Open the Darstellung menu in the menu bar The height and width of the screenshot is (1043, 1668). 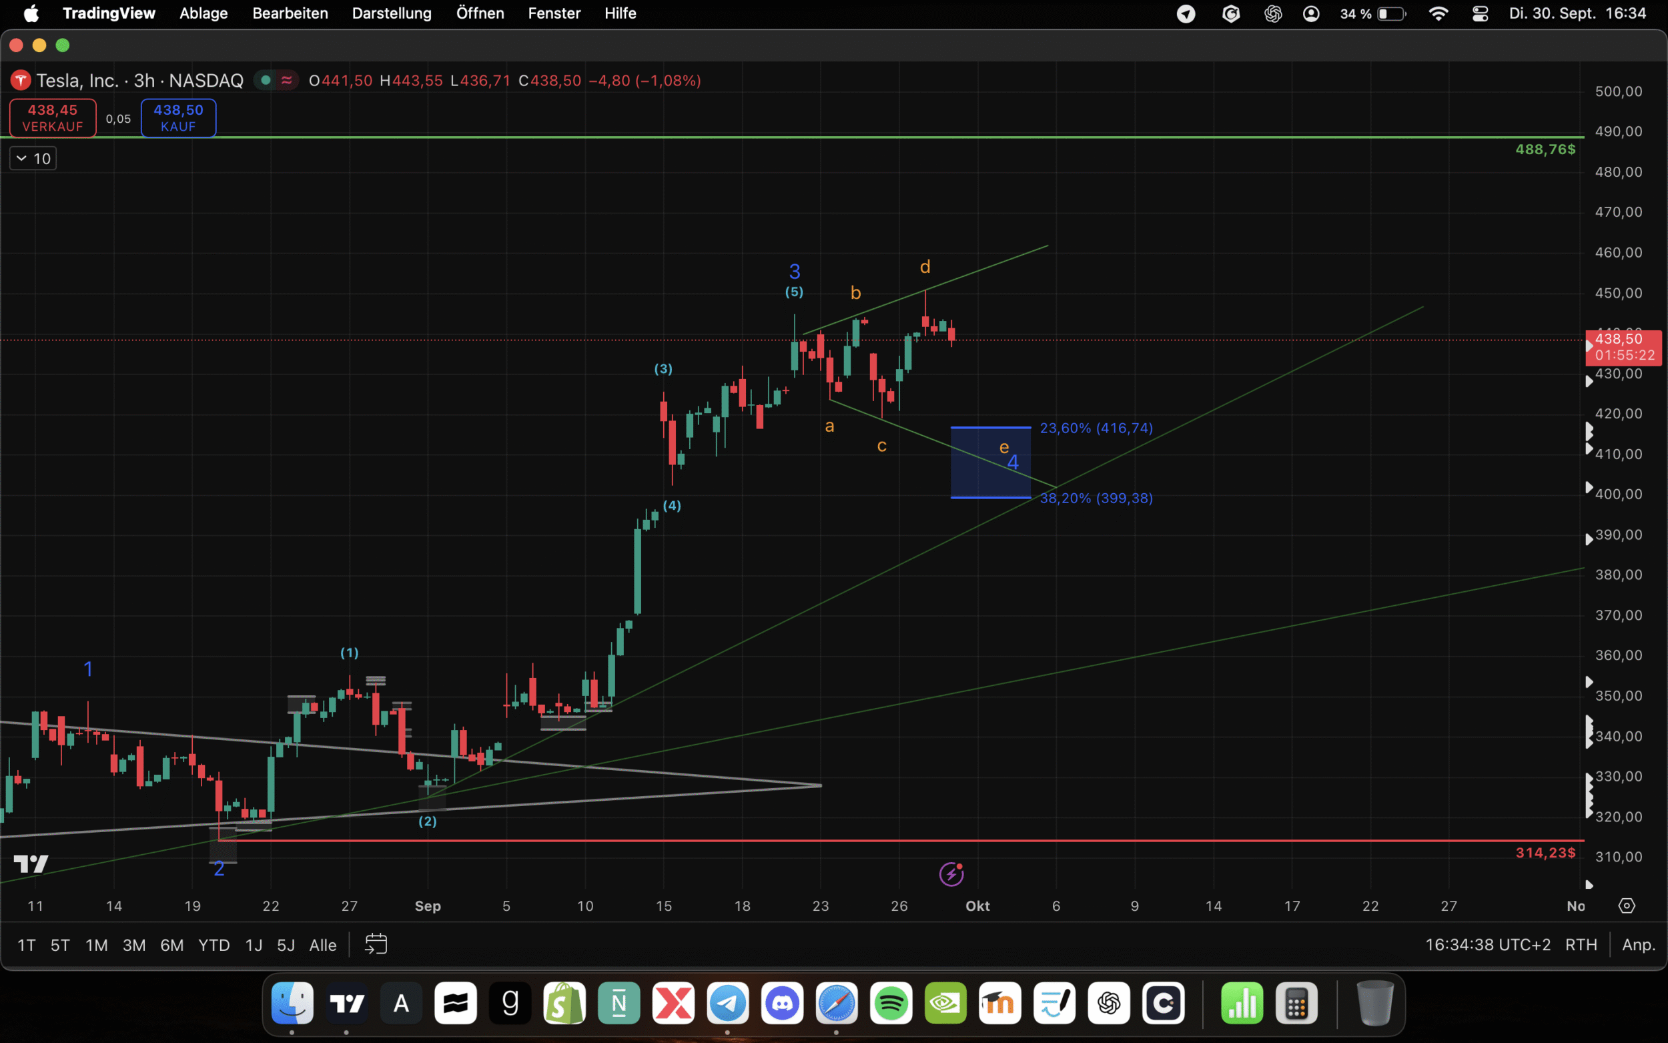point(392,13)
